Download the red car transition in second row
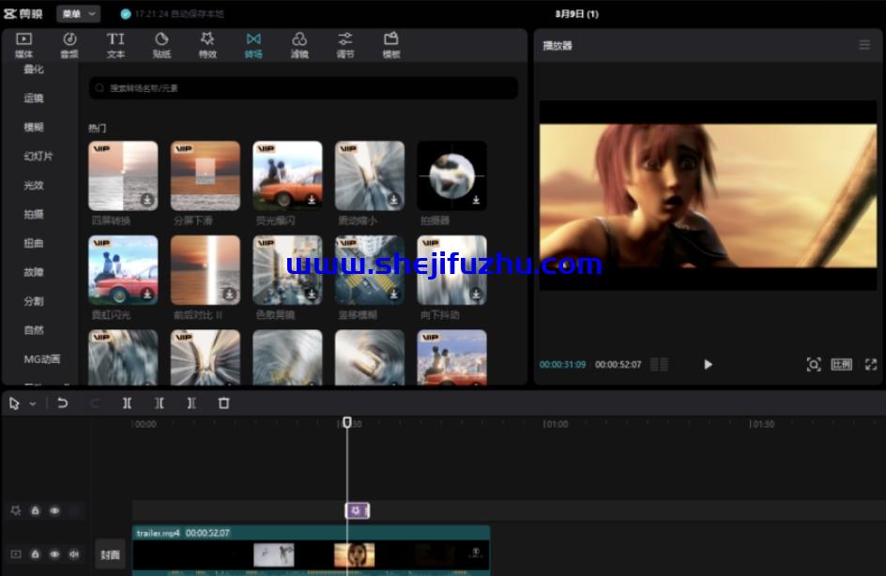The image size is (886, 576). pyautogui.click(x=147, y=294)
